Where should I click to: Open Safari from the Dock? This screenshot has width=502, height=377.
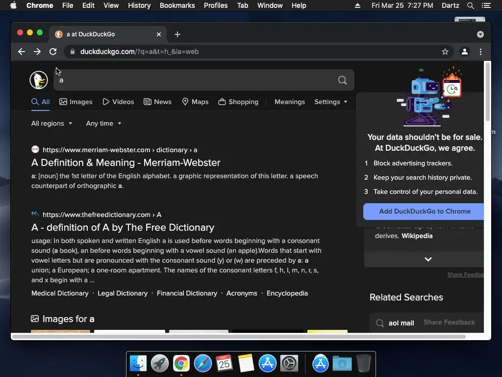pos(202,364)
